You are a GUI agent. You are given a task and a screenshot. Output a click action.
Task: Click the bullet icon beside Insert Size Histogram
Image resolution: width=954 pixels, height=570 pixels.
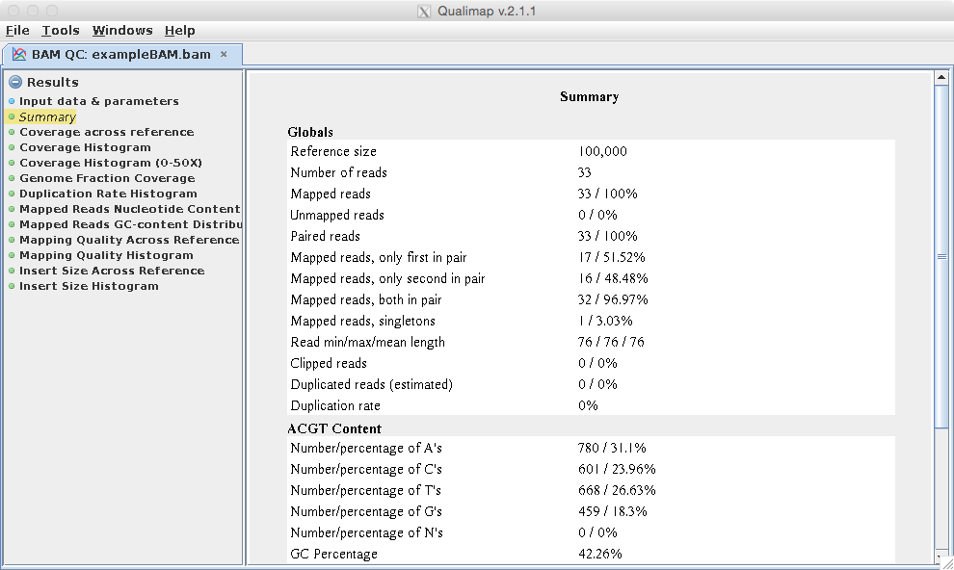[12, 286]
